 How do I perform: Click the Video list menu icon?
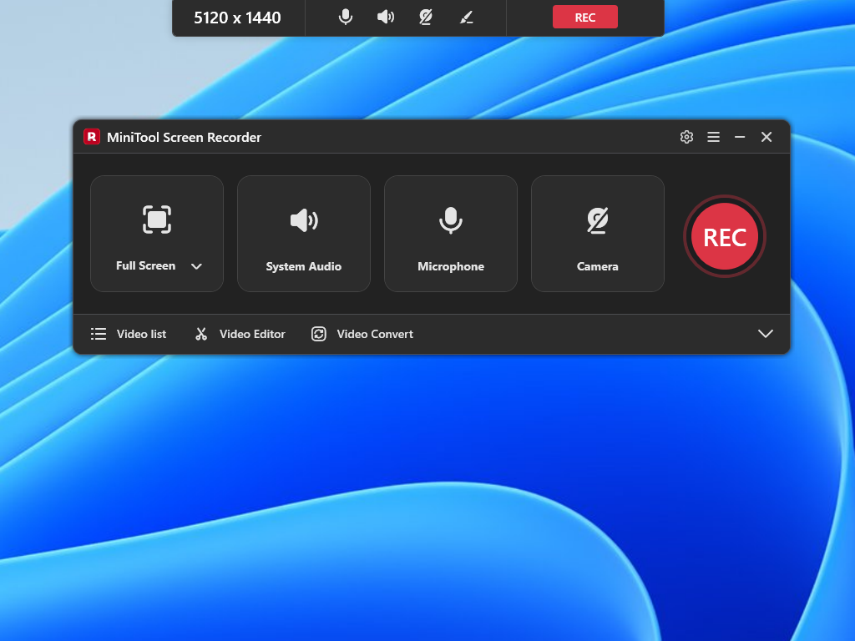click(99, 334)
